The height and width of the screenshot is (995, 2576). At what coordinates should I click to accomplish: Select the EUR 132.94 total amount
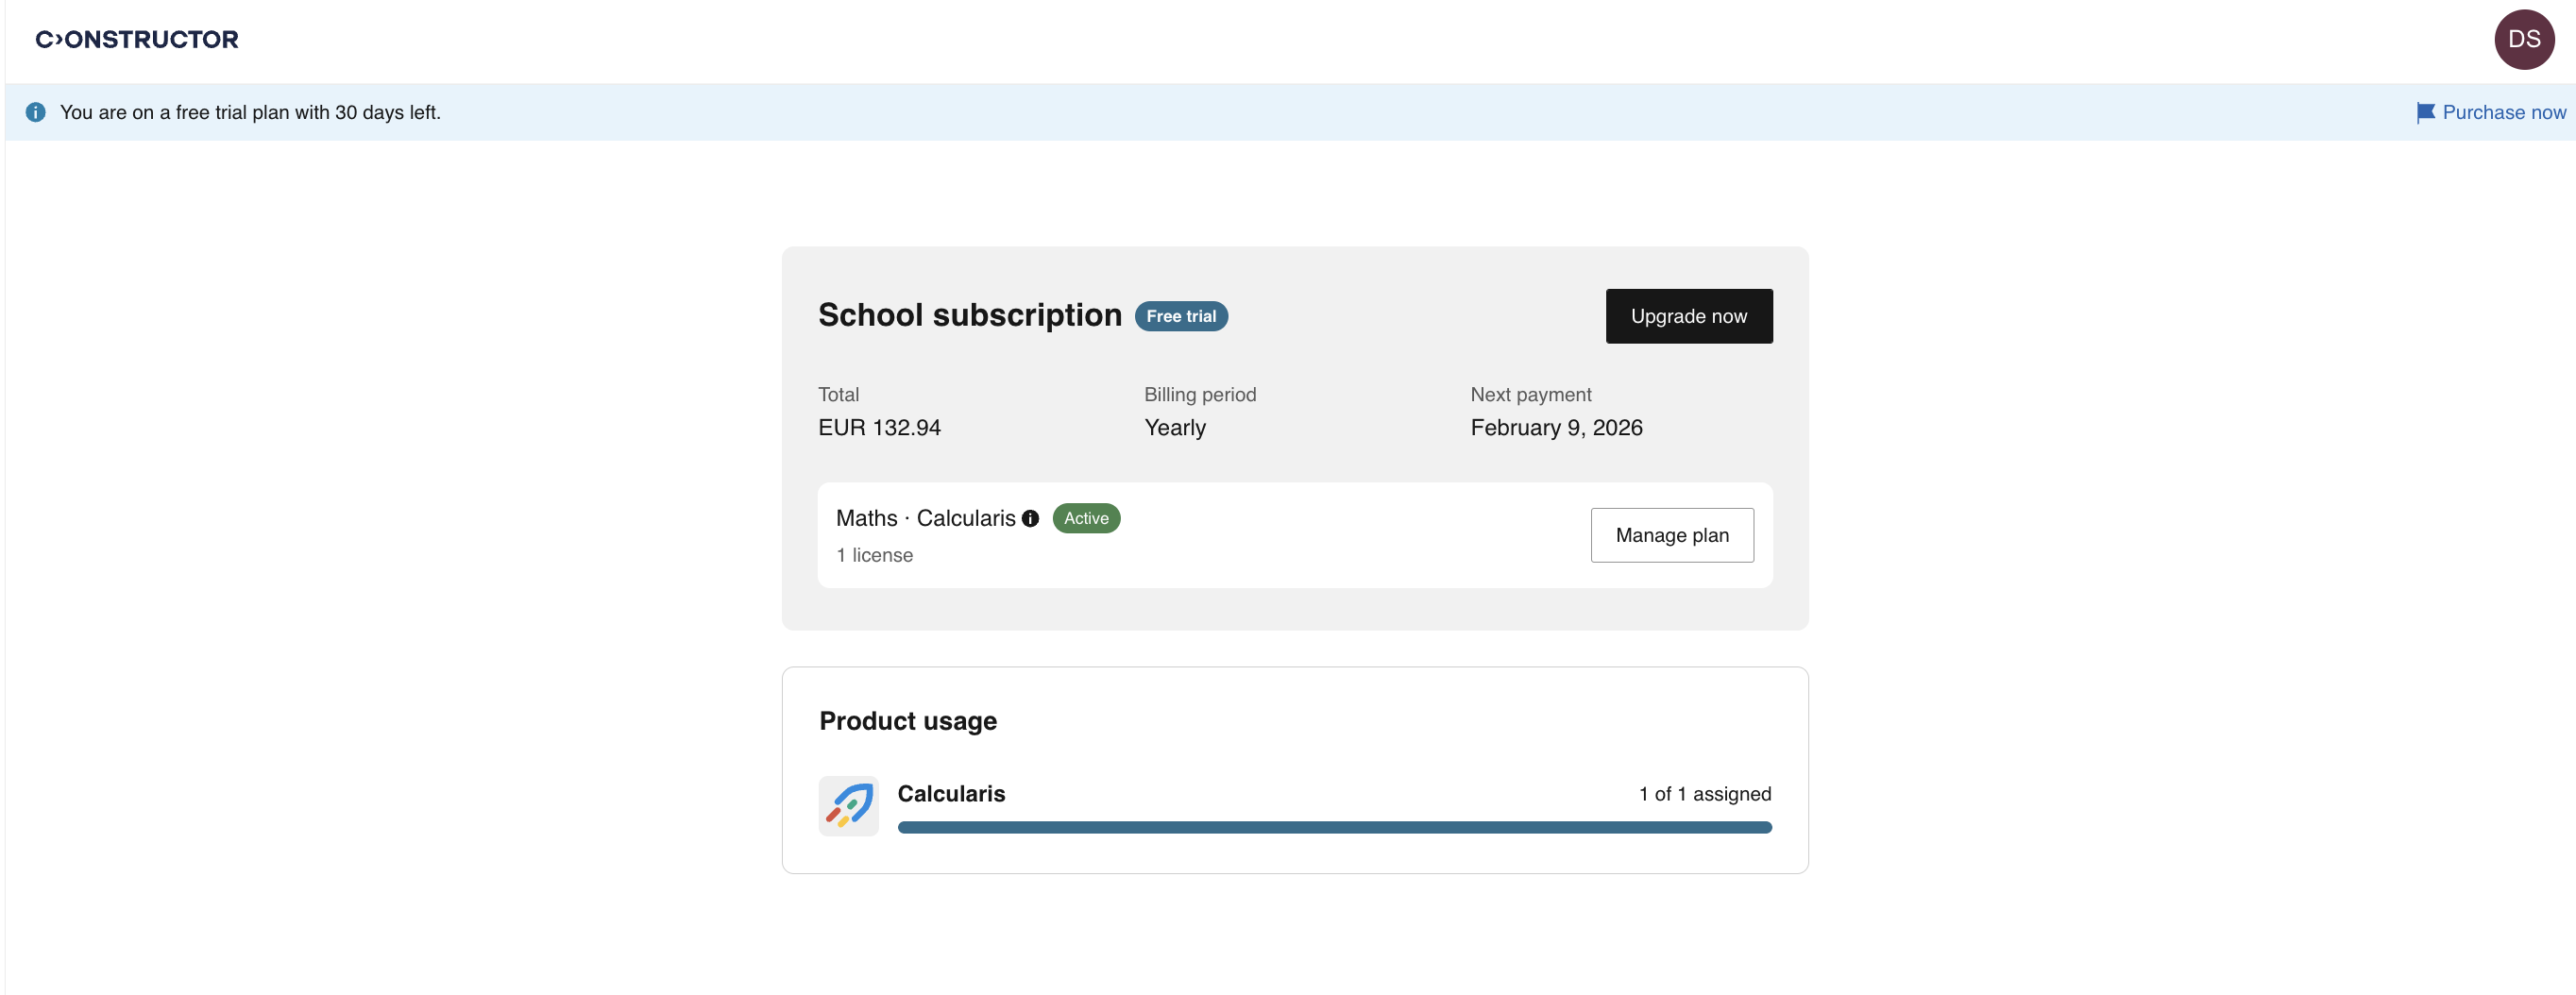[879, 427]
